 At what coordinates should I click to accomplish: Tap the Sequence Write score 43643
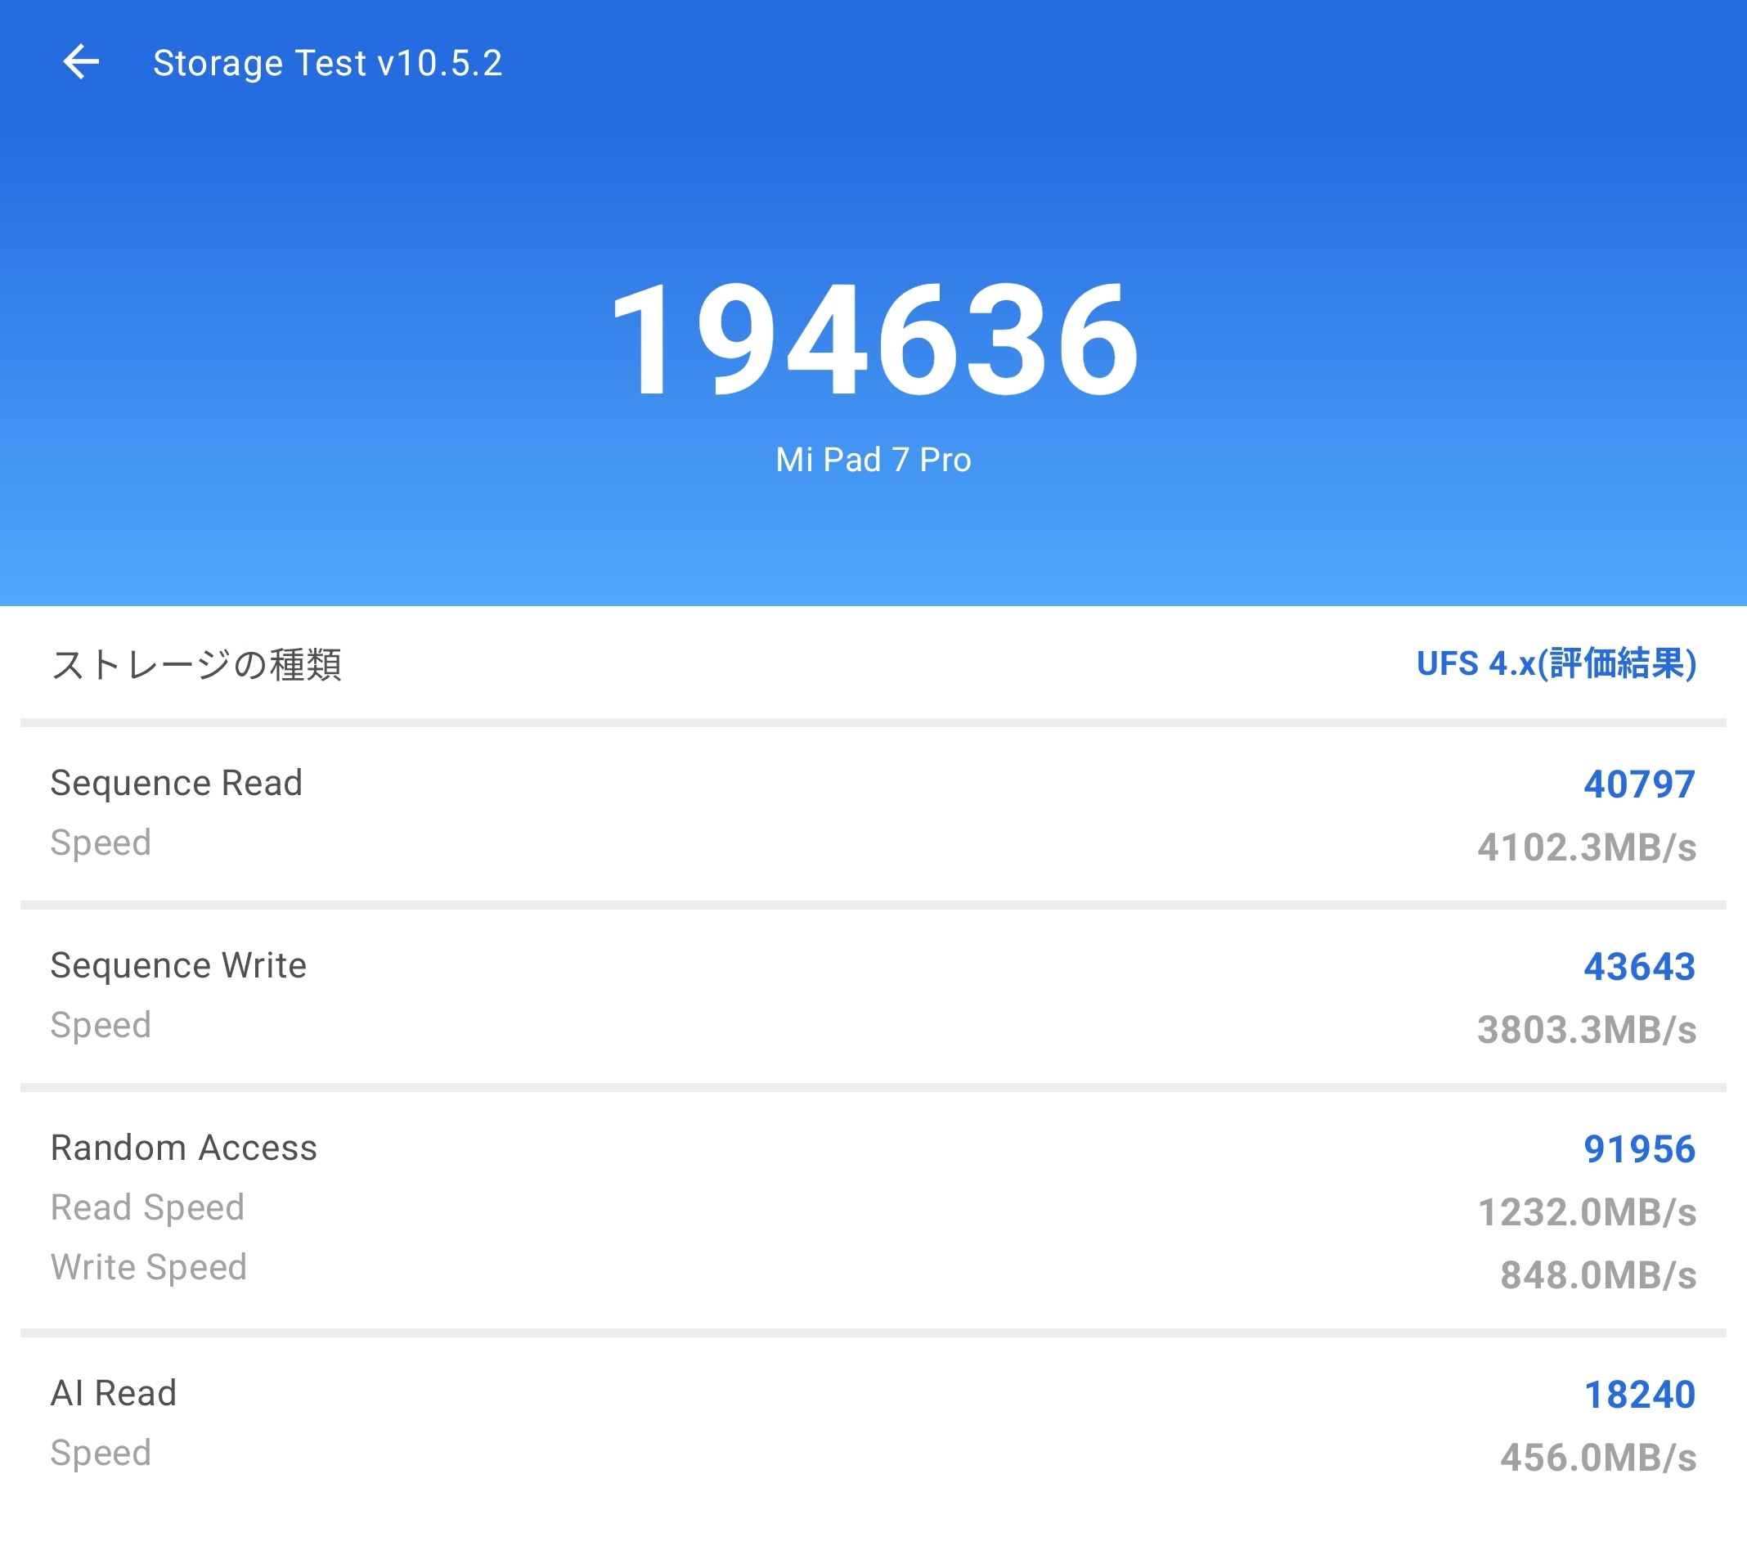click(1639, 967)
